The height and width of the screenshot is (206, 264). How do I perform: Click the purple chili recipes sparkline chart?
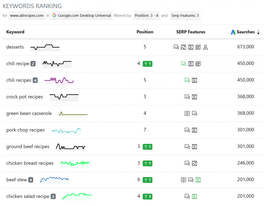click(x=59, y=80)
